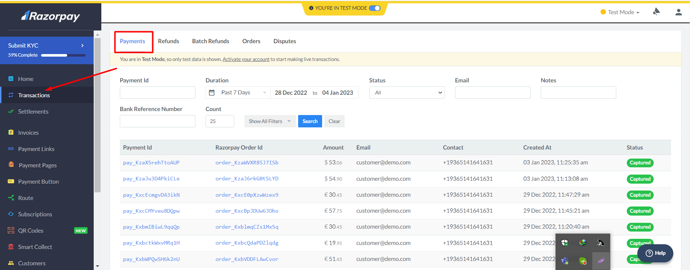Open the Disputes tab
The height and width of the screenshot is (270, 690).
tap(285, 41)
